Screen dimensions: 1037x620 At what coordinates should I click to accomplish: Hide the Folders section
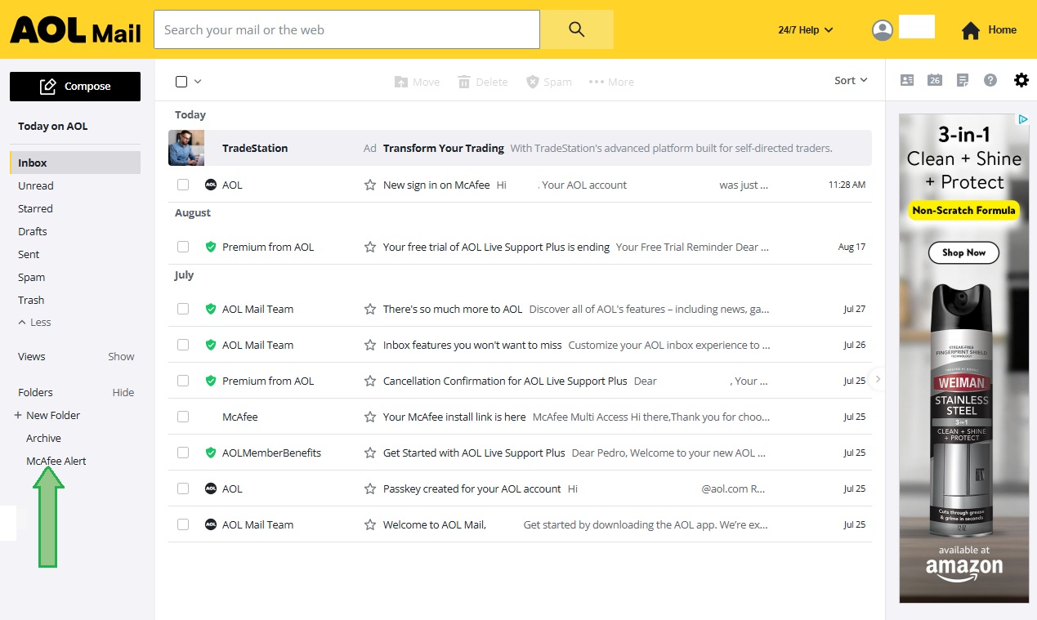click(123, 393)
